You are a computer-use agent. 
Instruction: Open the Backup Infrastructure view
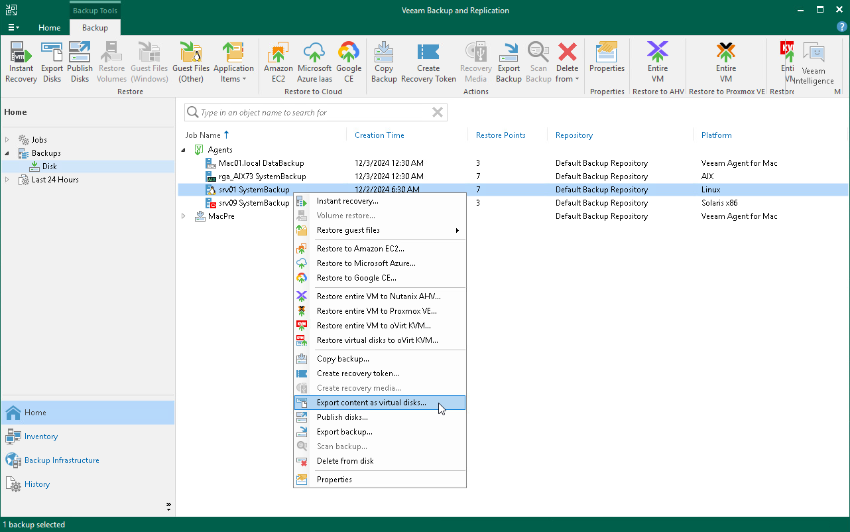[x=62, y=460]
